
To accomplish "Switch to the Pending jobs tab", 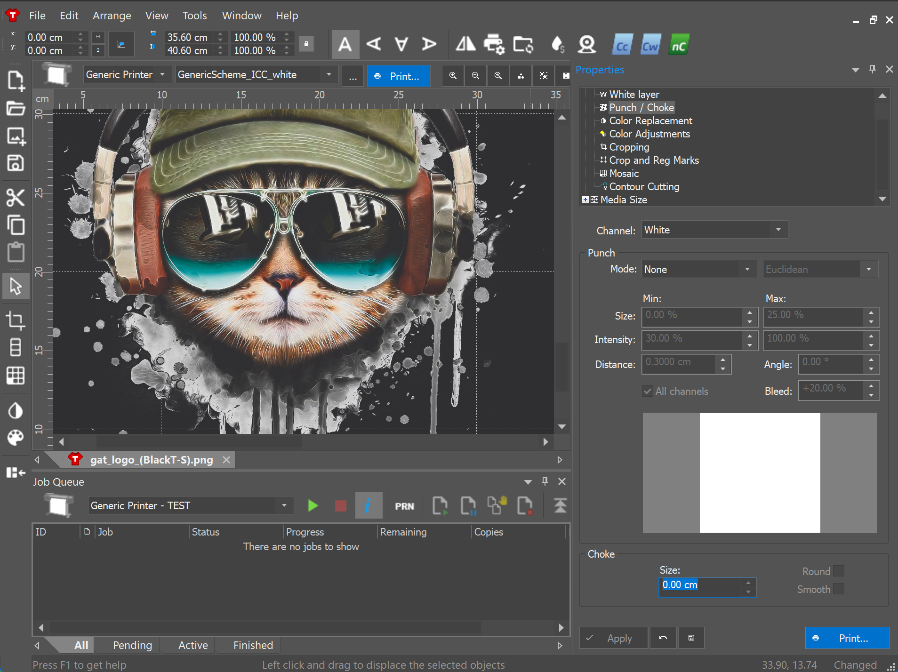I will pyautogui.click(x=132, y=645).
